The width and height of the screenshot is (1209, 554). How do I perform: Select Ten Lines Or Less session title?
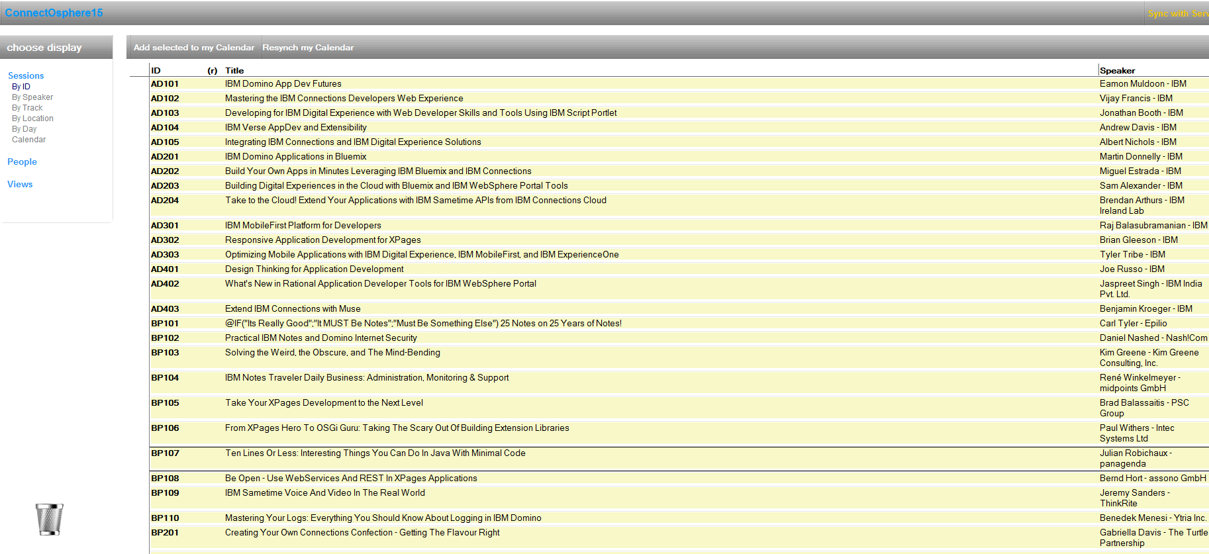(375, 453)
